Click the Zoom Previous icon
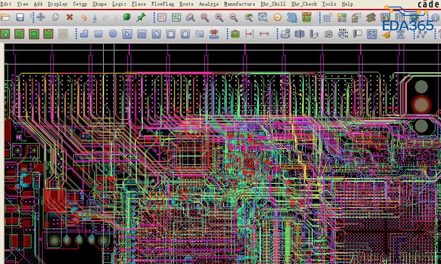Viewport: 441px width, 264px height. coord(249,18)
